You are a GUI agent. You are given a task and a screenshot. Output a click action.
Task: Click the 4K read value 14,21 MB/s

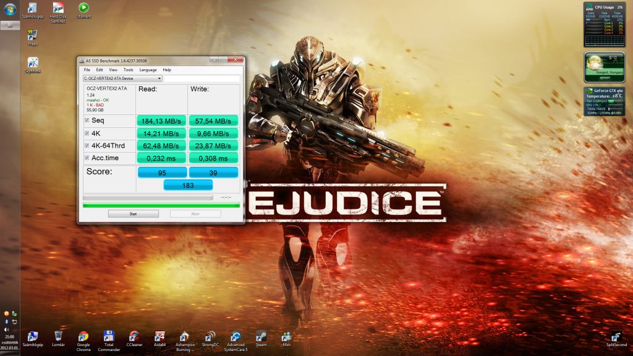pyautogui.click(x=161, y=133)
